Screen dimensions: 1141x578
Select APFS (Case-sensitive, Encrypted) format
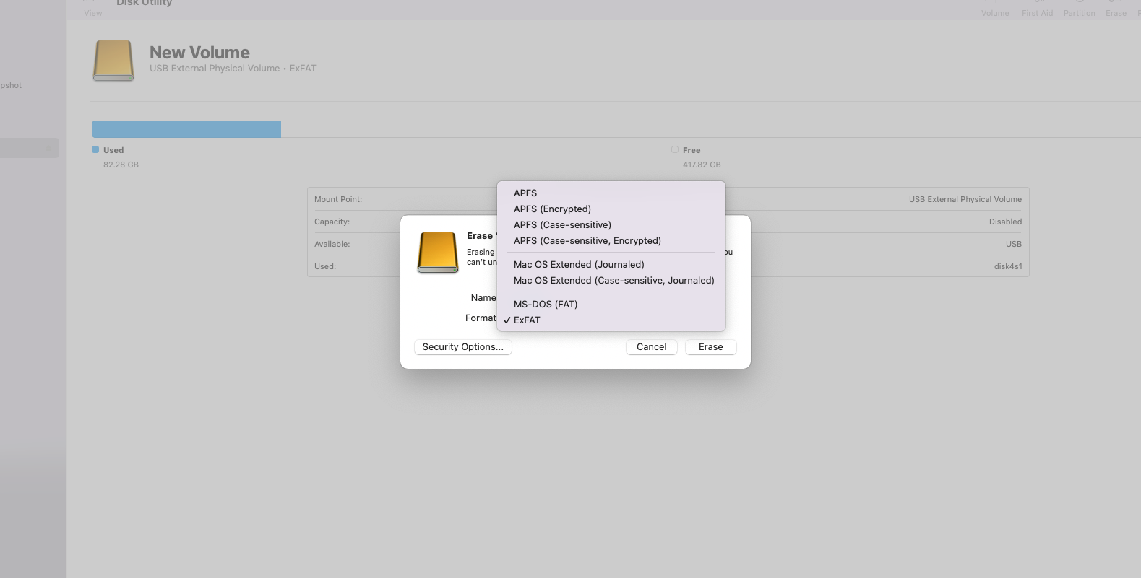(x=611, y=241)
